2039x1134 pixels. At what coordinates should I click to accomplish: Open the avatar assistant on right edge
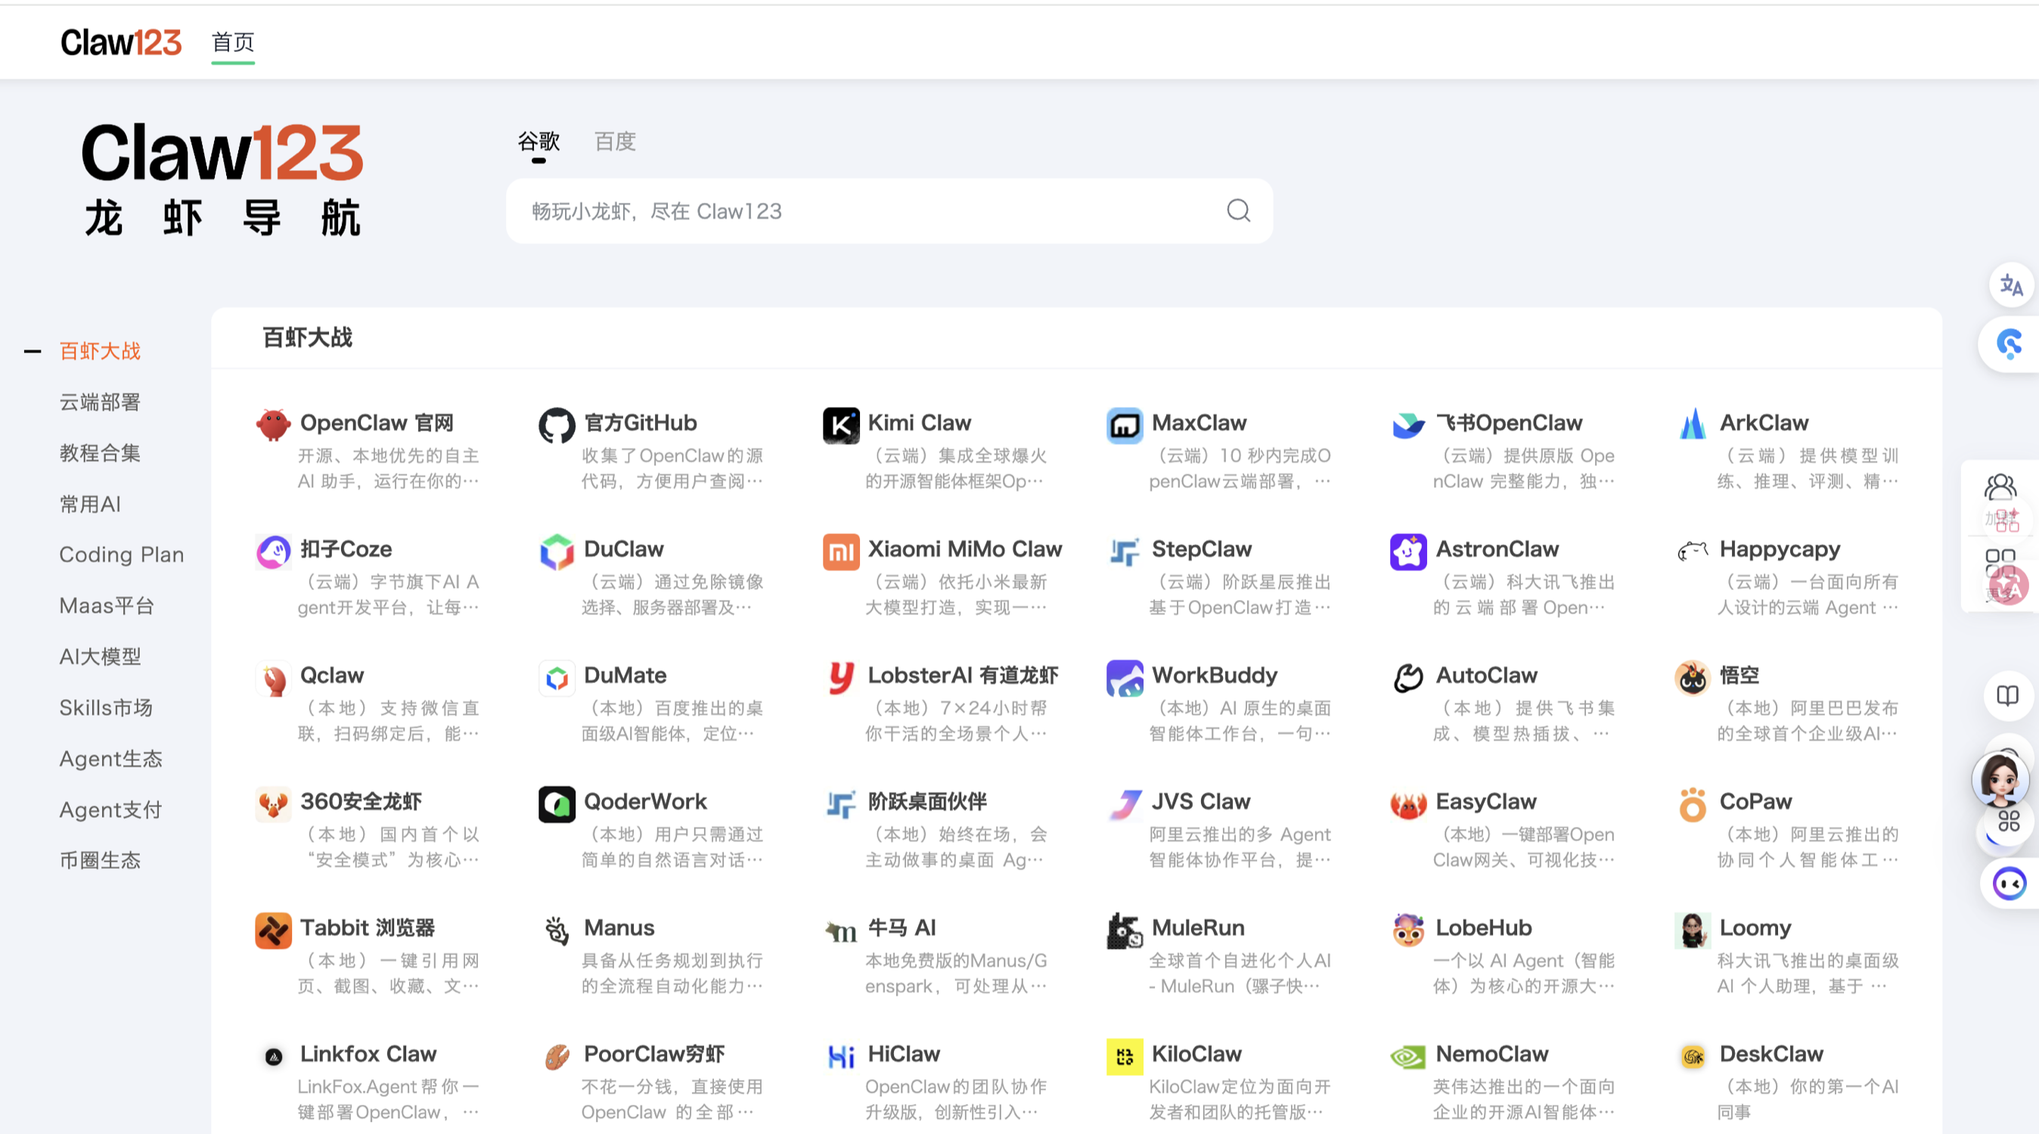pos(2000,778)
